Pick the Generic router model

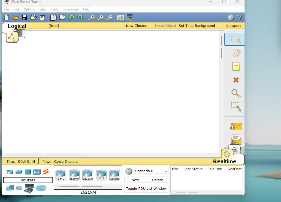[114, 175]
